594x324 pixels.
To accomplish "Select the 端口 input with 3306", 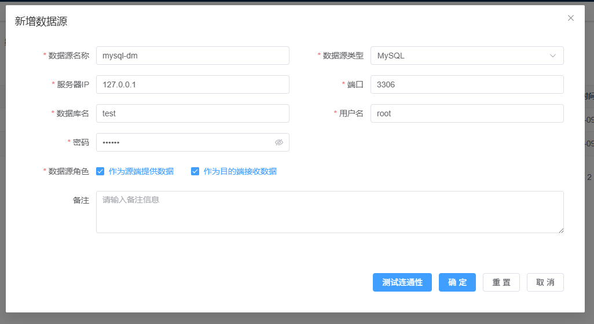I will click(467, 84).
